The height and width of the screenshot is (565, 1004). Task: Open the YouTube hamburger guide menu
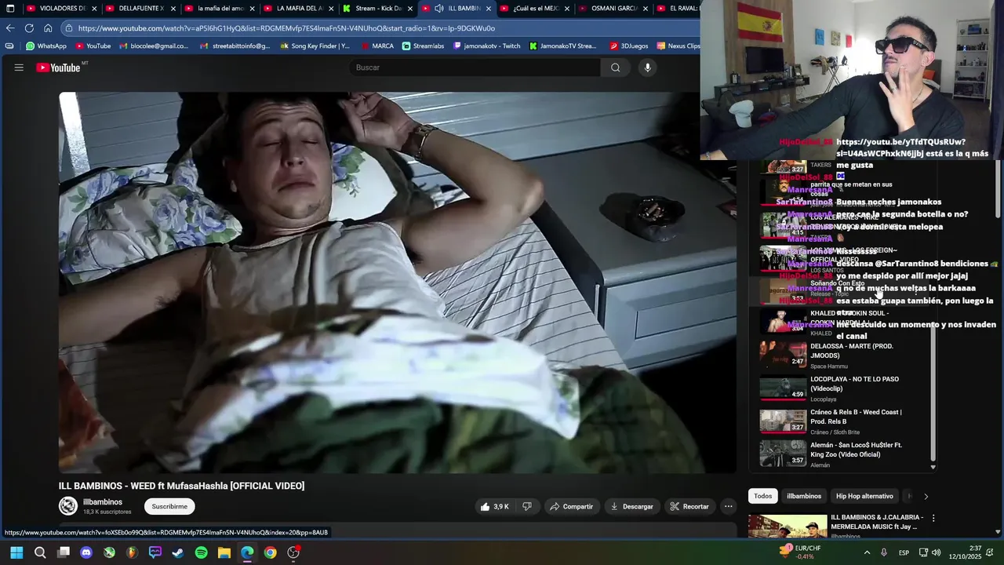pyautogui.click(x=19, y=67)
